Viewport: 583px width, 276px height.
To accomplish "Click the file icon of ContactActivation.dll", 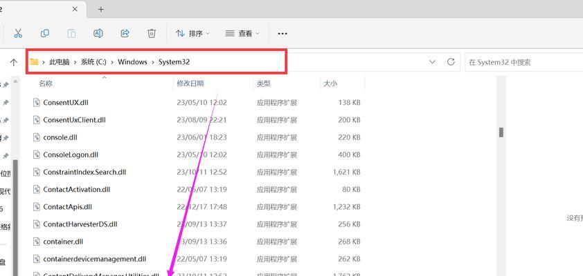I will 36,189.
